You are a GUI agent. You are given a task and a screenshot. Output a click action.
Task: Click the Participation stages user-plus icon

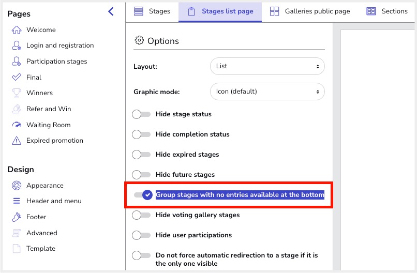17,62
